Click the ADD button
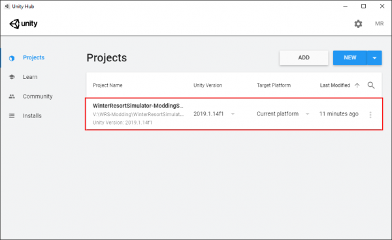 pyautogui.click(x=304, y=58)
